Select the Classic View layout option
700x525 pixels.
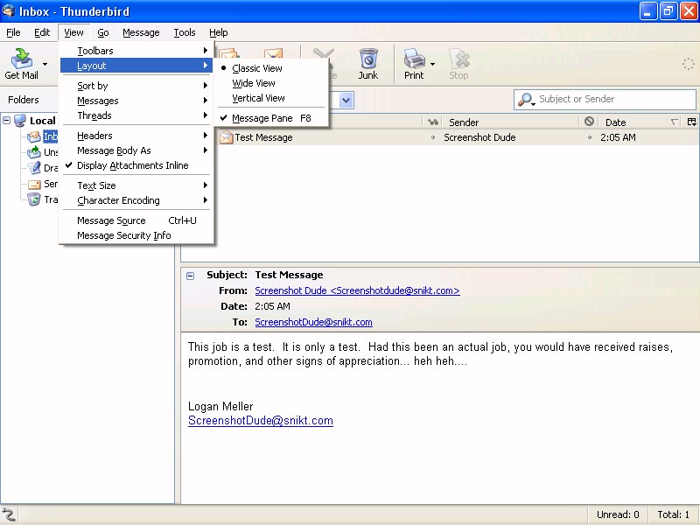click(x=271, y=68)
